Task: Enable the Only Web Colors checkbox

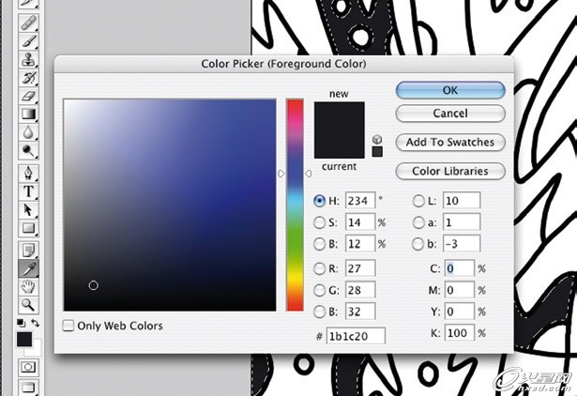Action: click(68, 326)
